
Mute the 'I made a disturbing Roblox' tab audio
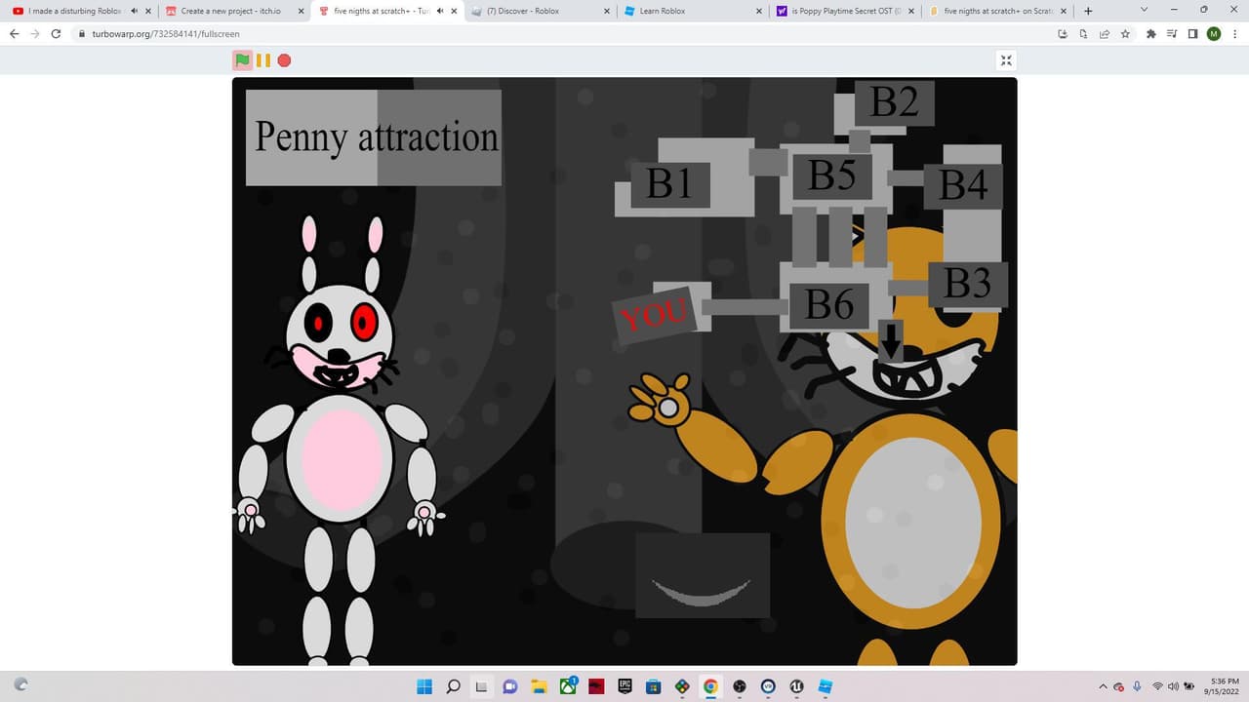click(134, 11)
